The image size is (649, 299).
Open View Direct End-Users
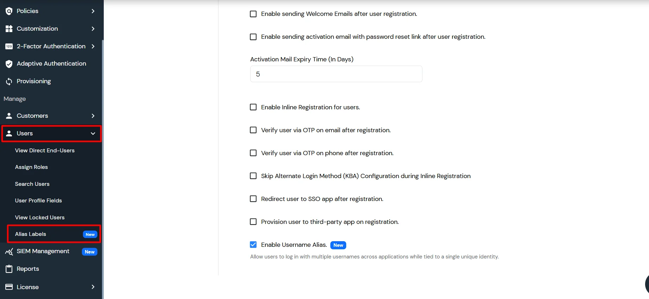click(x=44, y=150)
